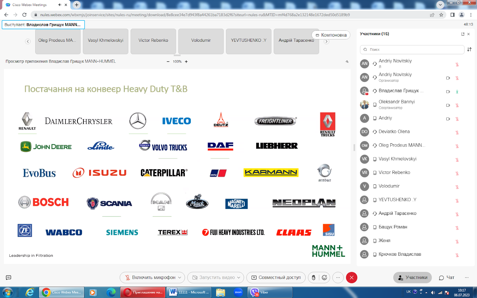Viewport: 477px width, 298px height.
Task: Click closed captions icon bottom left
Action: click(9, 277)
